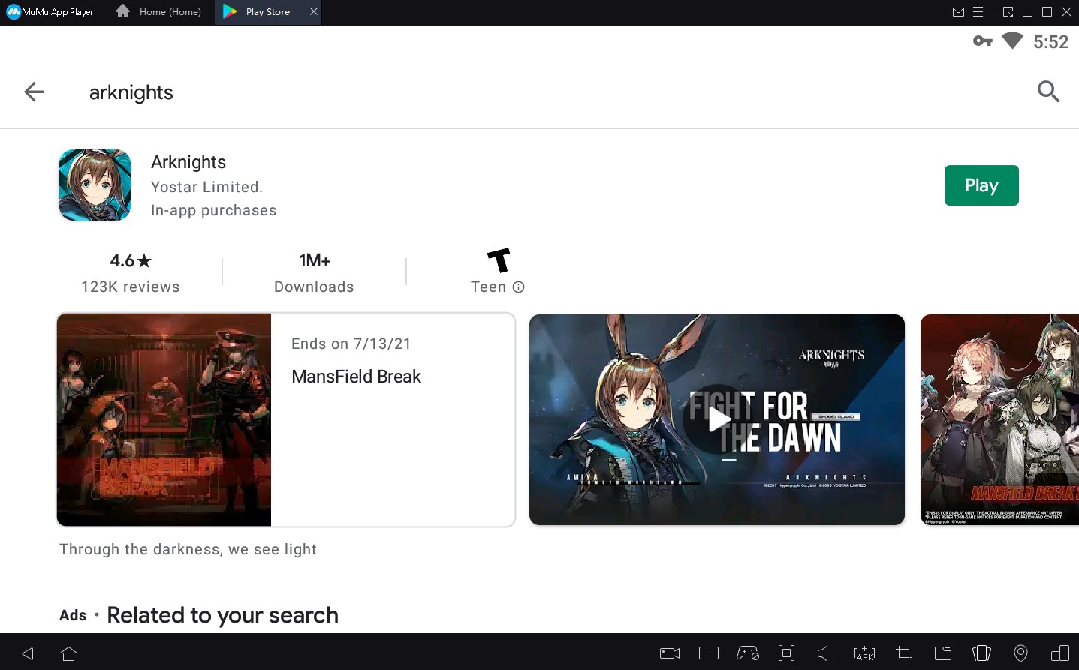
Task: Click the shake device icon
Action: (x=981, y=653)
